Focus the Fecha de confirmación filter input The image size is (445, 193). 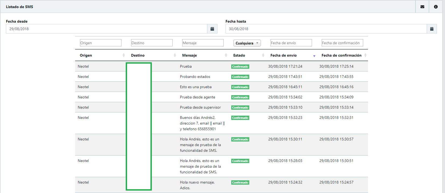(342, 43)
